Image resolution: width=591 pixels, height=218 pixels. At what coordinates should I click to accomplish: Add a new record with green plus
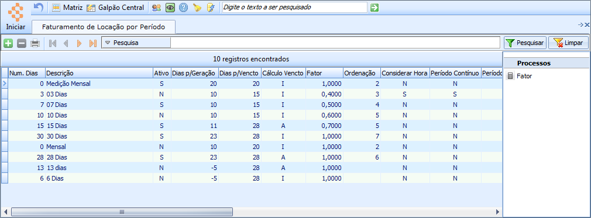pyautogui.click(x=8, y=43)
